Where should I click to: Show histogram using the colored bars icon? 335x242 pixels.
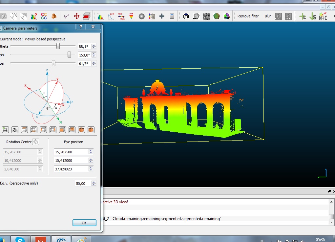point(101,16)
